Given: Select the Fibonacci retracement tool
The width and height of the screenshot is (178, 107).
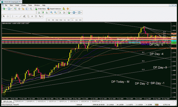Looking at the screenshot, I should (x=28, y=16).
